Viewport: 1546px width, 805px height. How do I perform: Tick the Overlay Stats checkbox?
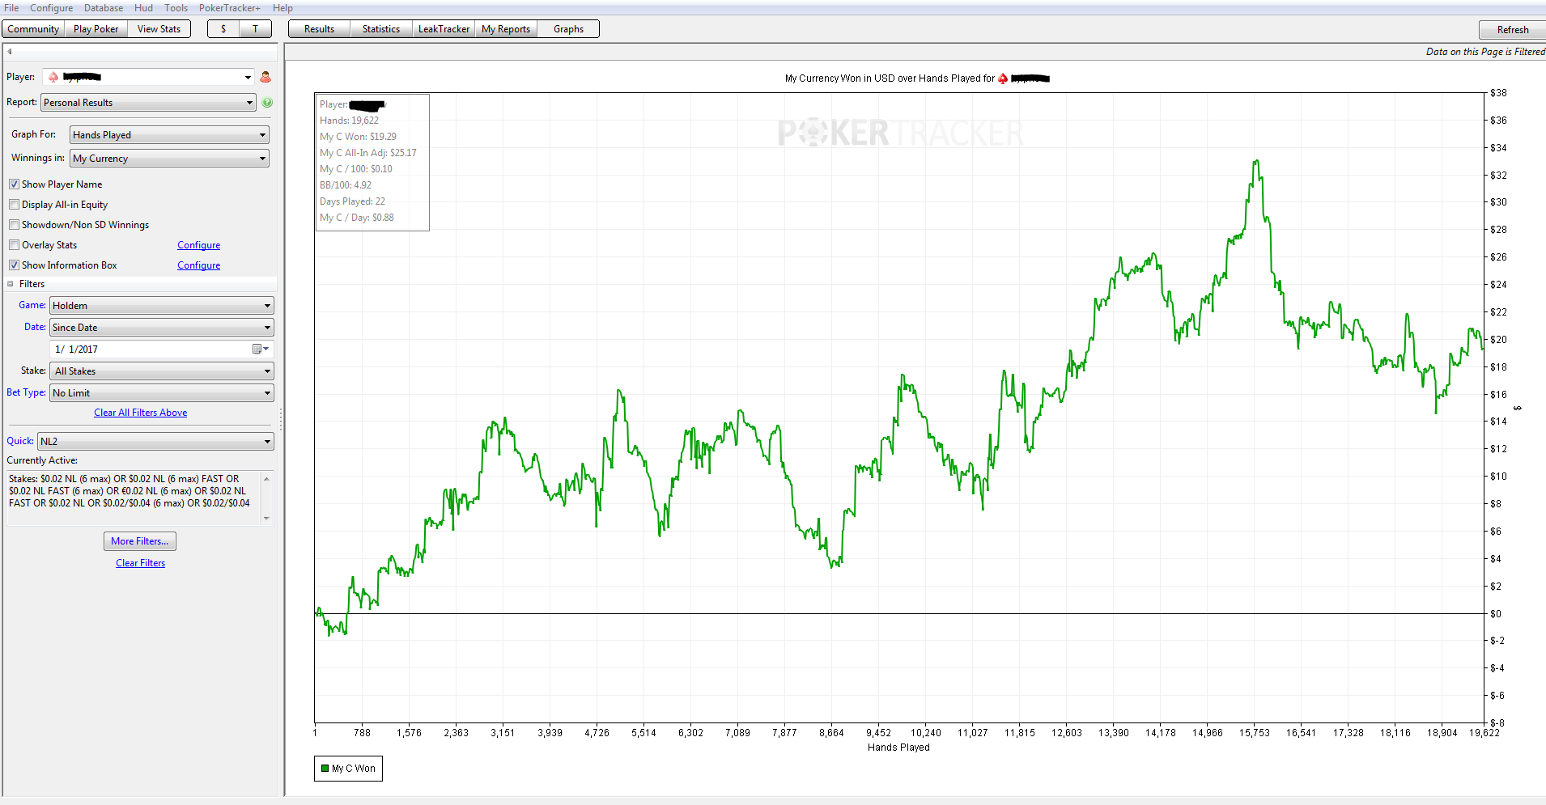tap(15, 245)
